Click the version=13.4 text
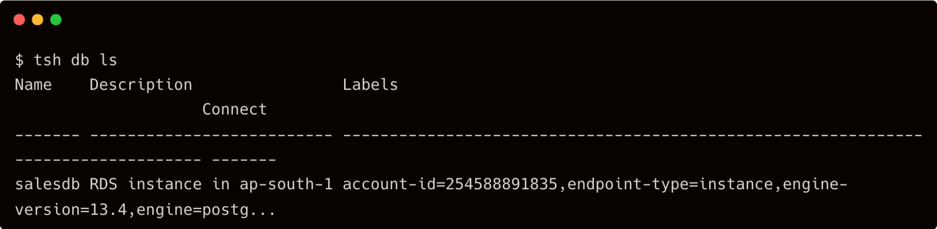937x229 pixels. pos(71,209)
